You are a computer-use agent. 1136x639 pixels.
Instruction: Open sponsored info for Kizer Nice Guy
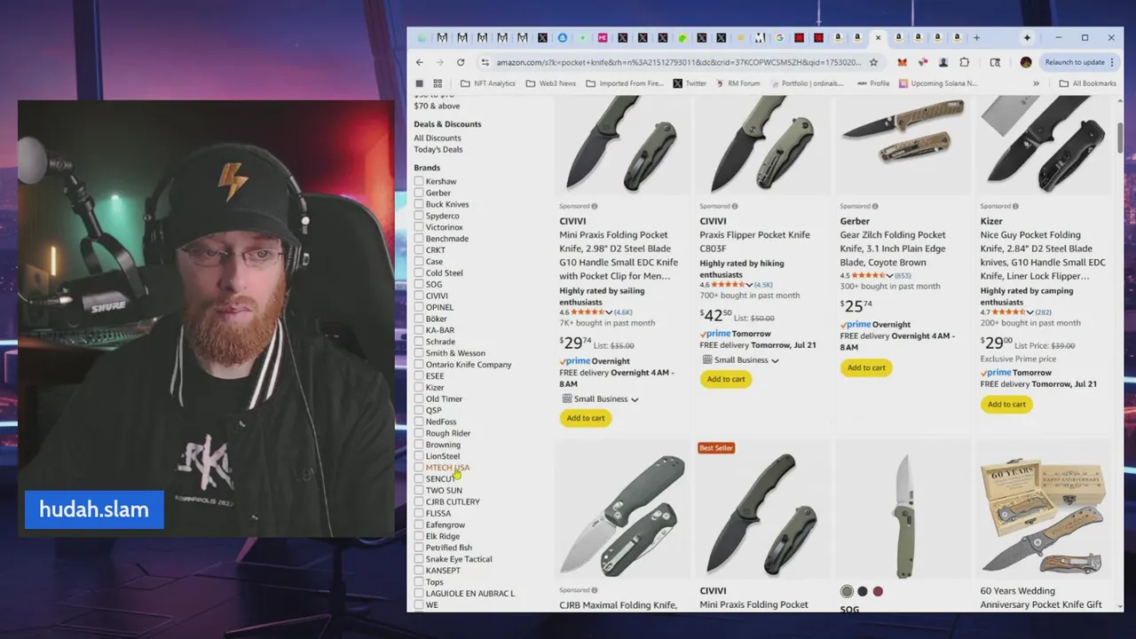pos(1015,207)
